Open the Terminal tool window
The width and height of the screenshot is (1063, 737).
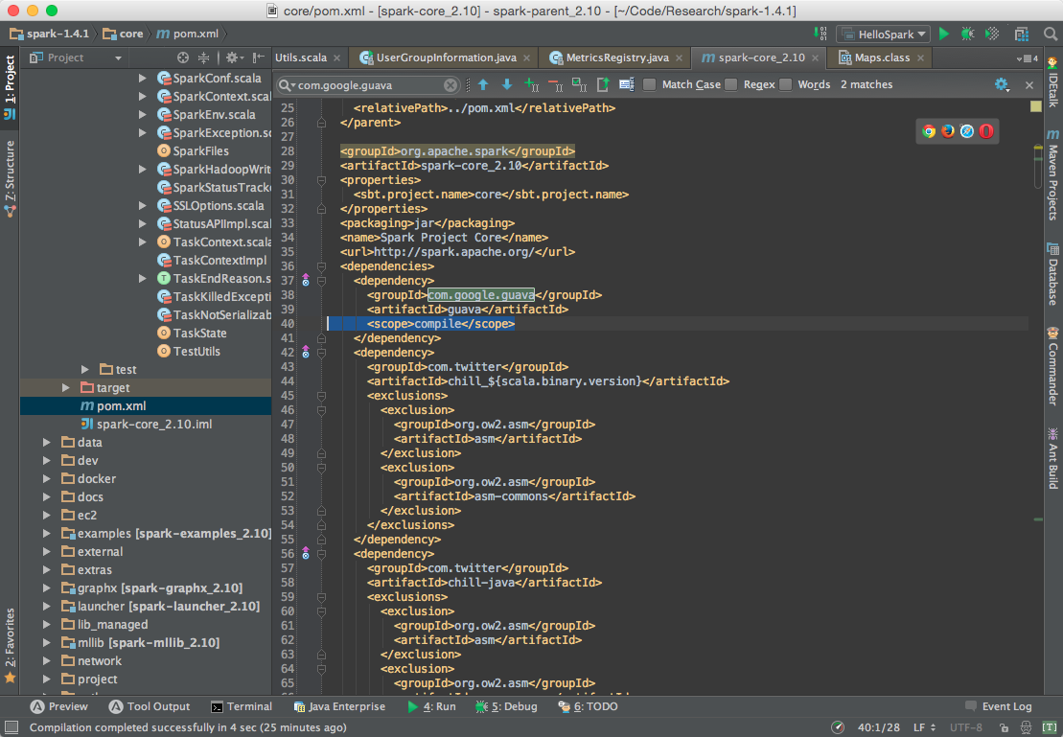click(242, 706)
